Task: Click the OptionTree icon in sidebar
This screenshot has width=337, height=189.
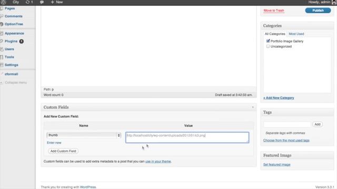Action: click(x=2, y=24)
